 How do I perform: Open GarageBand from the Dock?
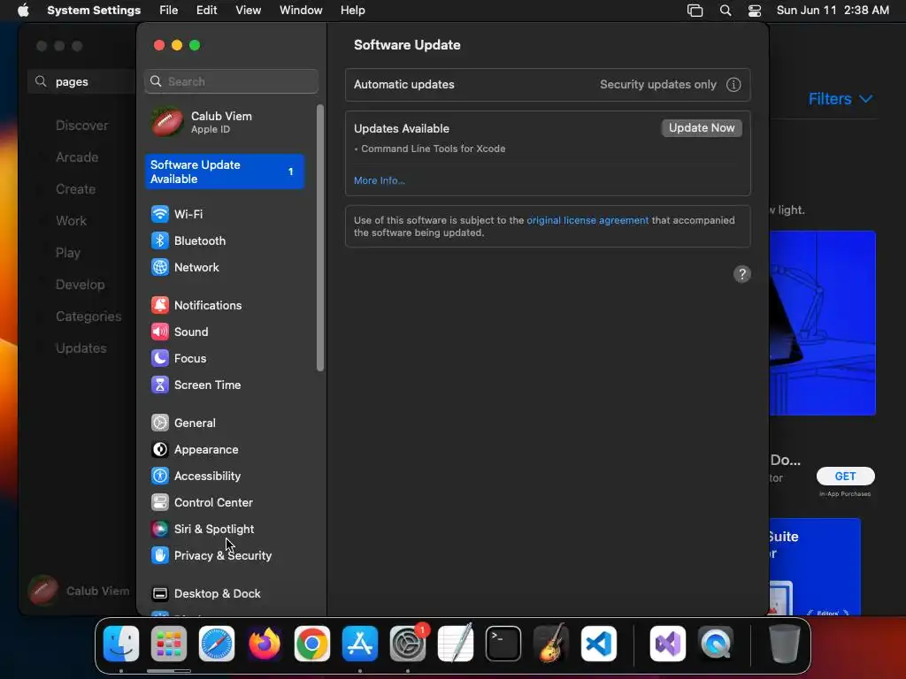coord(550,644)
